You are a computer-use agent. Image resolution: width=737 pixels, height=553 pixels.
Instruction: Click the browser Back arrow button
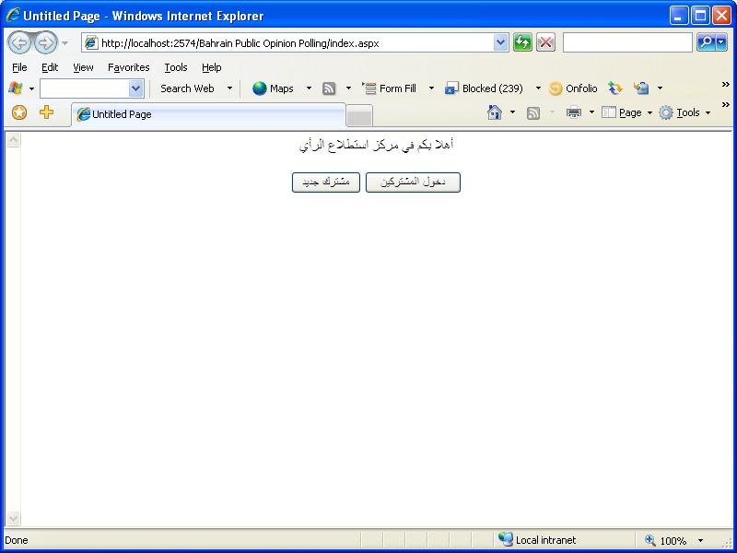click(19, 43)
